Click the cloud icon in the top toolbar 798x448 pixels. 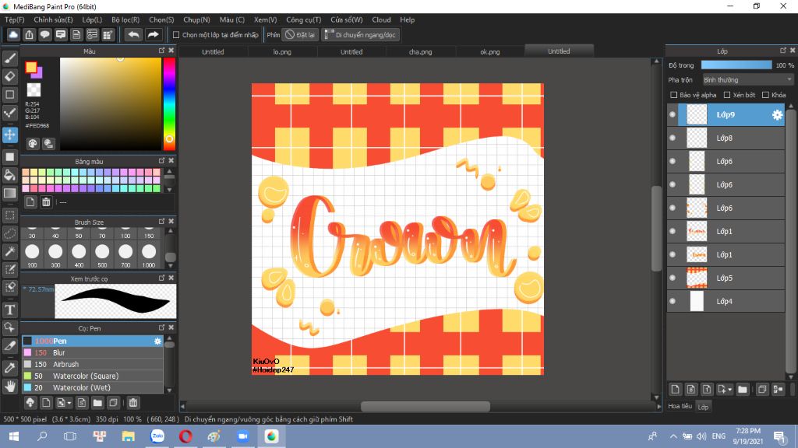pyautogui.click(x=13, y=34)
